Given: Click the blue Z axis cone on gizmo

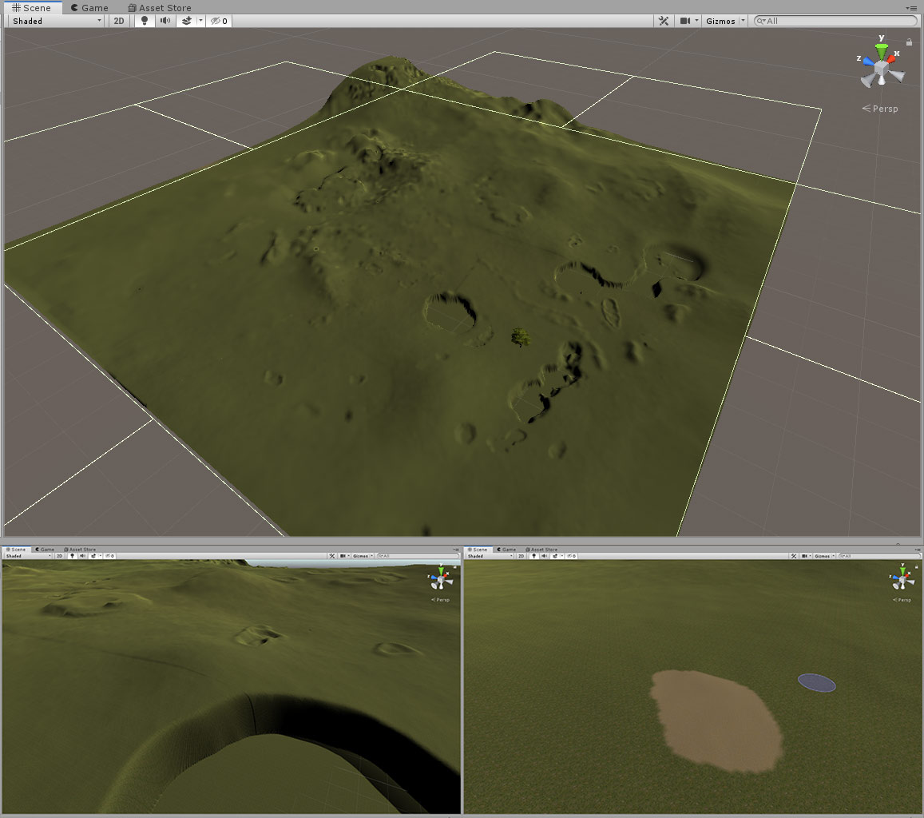Looking at the screenshot, I should (868, 61).
